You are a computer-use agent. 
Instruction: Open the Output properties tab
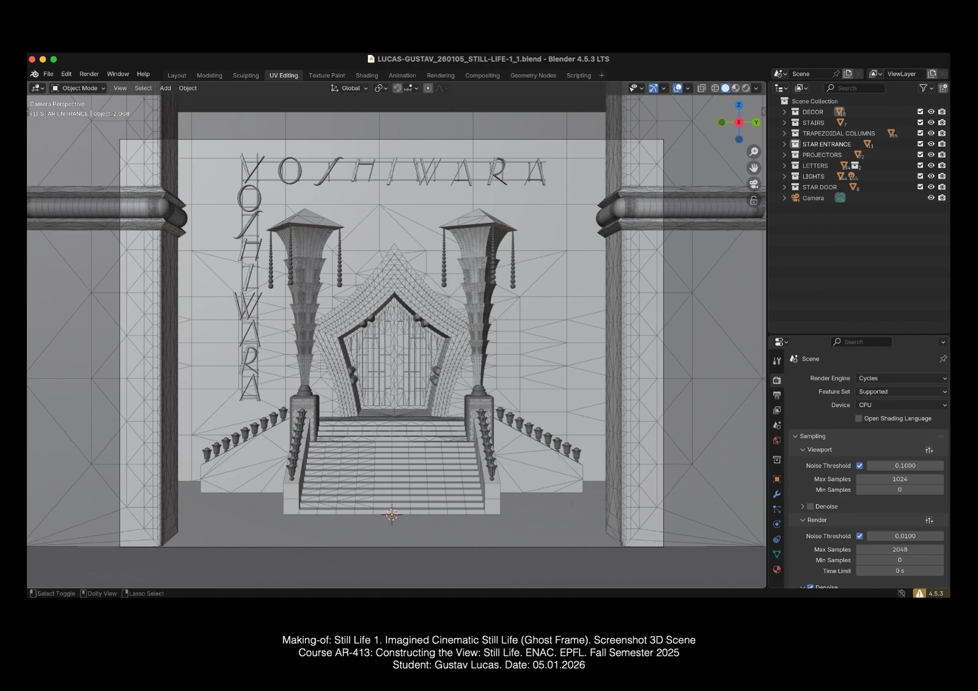(777, 395)
